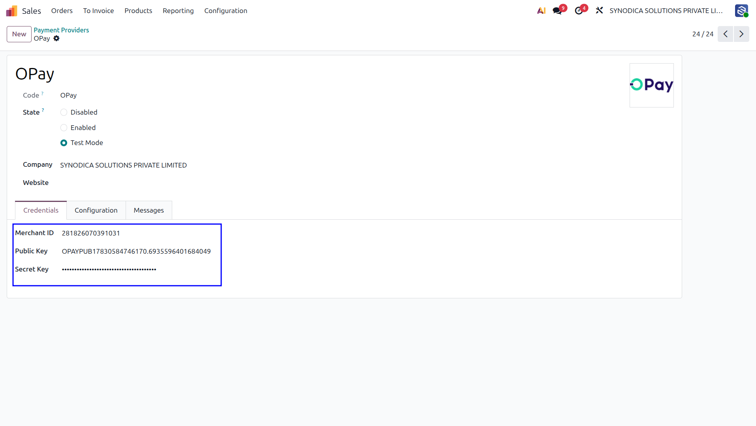Click the Secret Key masked field
Viewport: 756px width, 426px height.
(x=109, y=270)
